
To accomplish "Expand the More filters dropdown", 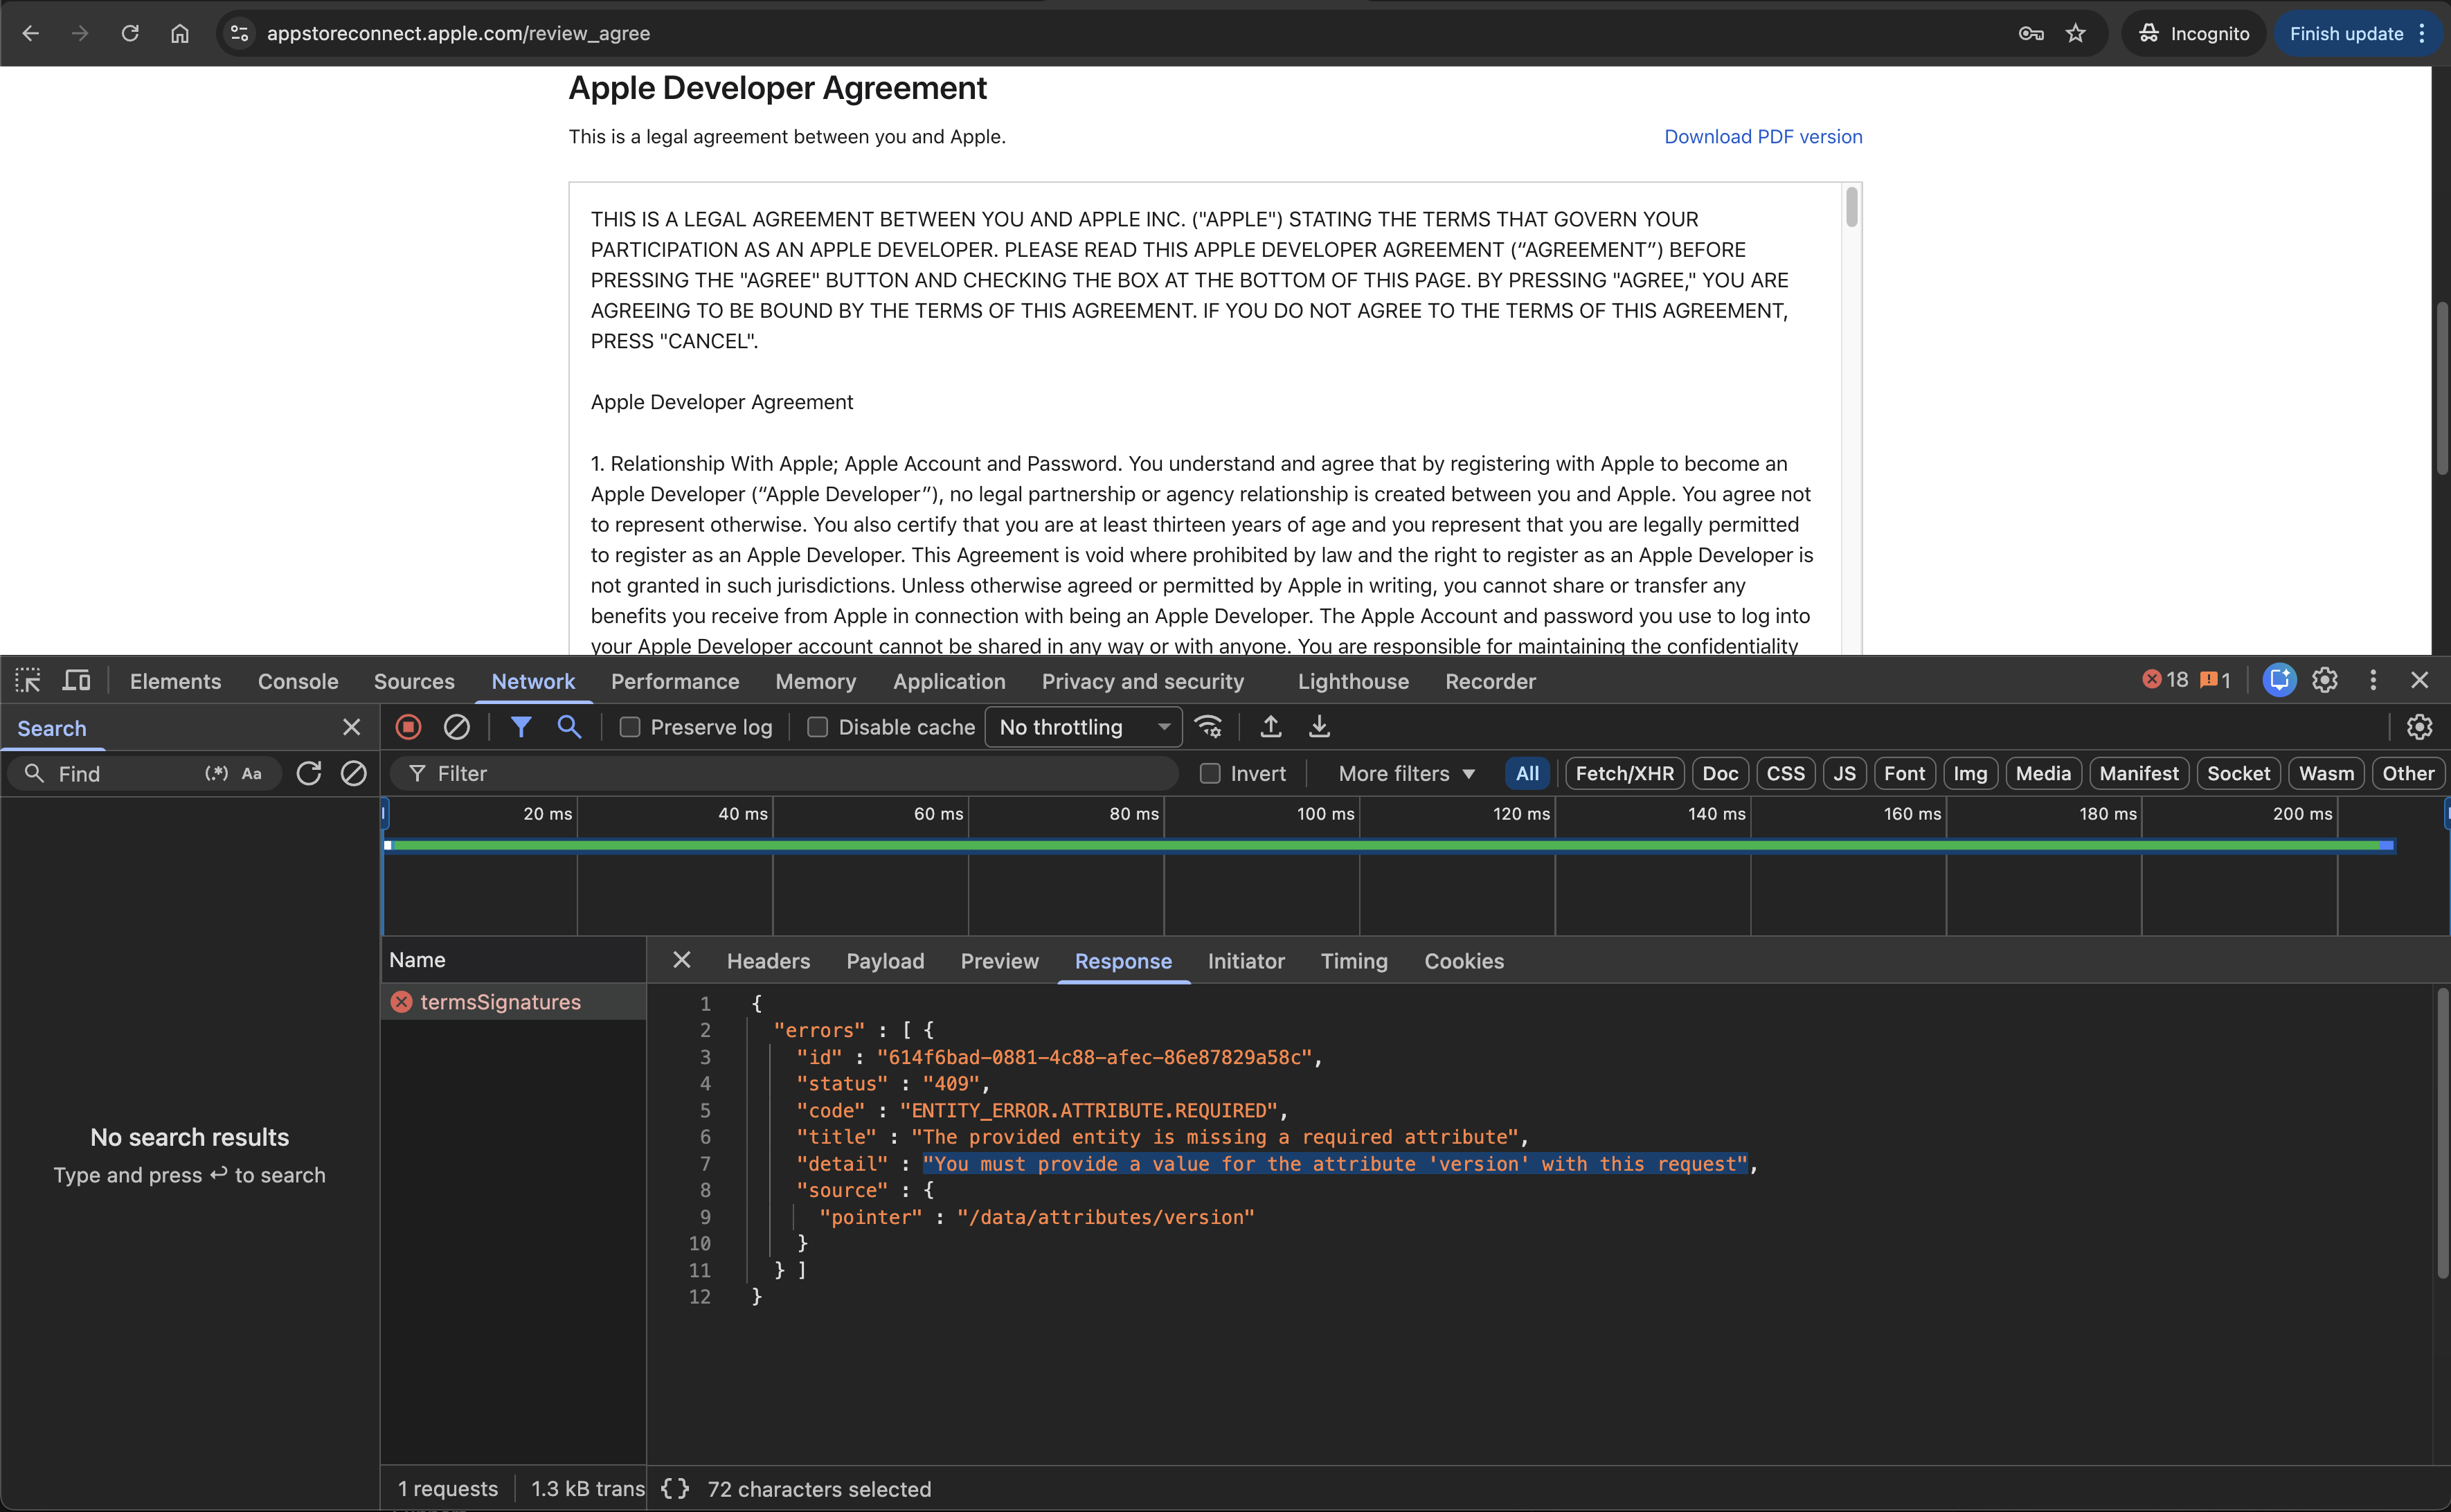I will pos(1406,773).
